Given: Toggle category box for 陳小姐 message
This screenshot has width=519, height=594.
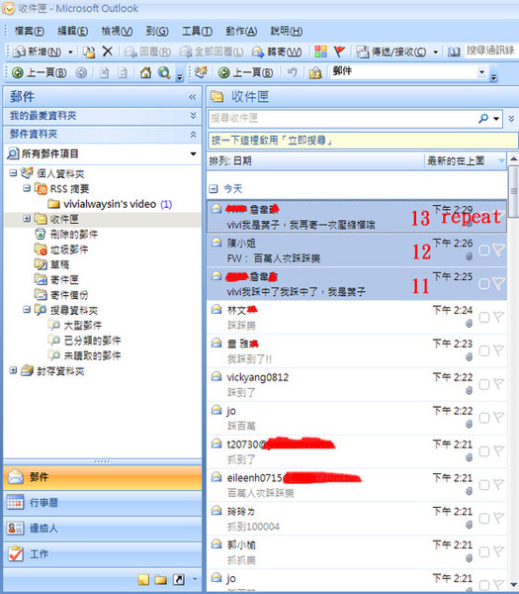Looking at the screenshot, I should coord(483,250).
